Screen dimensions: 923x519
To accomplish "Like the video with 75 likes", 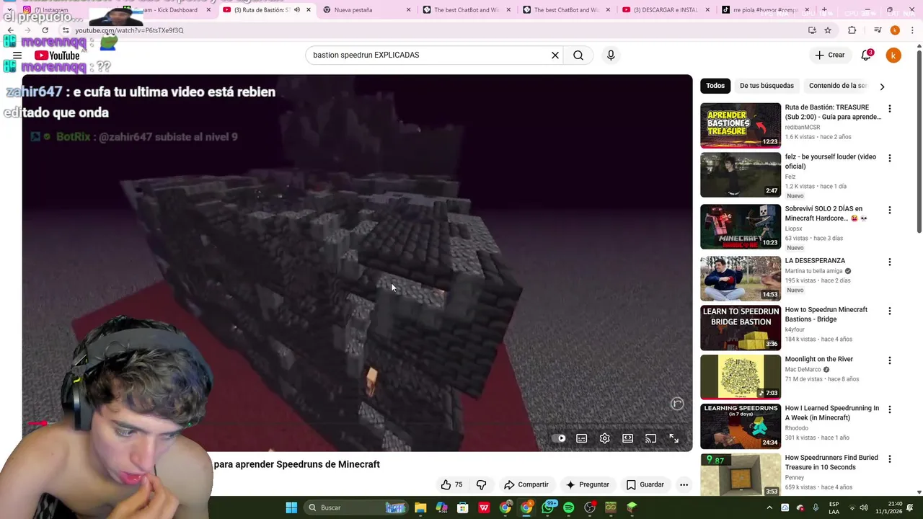I will coord(452,484).
